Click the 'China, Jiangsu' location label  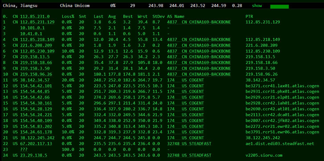(20, 6)
